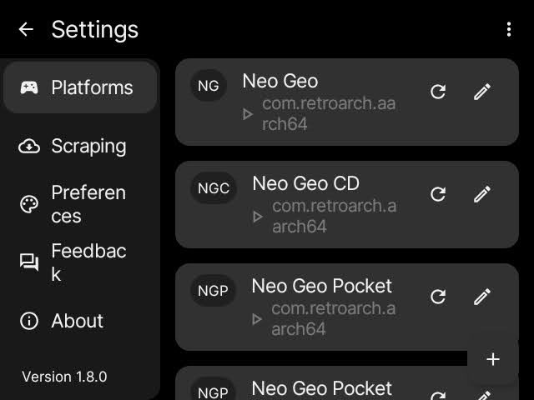
Task: Select the Neo Geo Pocket card title
Action: (x=321, y=286)
